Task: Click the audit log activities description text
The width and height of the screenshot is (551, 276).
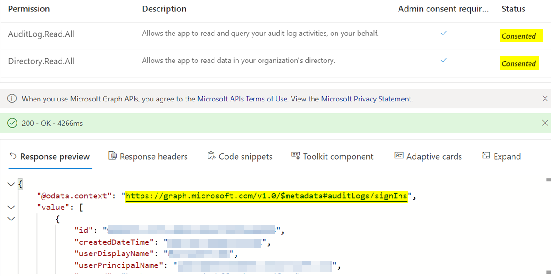Action: [x=260, y=33]
